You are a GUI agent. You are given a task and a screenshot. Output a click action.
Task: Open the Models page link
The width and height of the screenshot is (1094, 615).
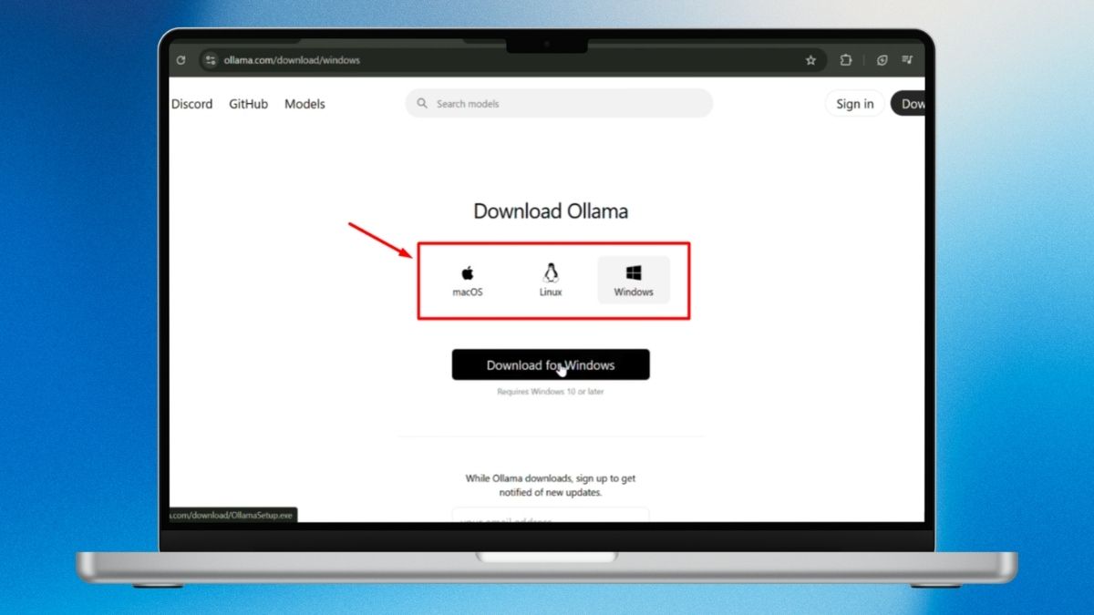pyautogui.click(x=304, y=104)
